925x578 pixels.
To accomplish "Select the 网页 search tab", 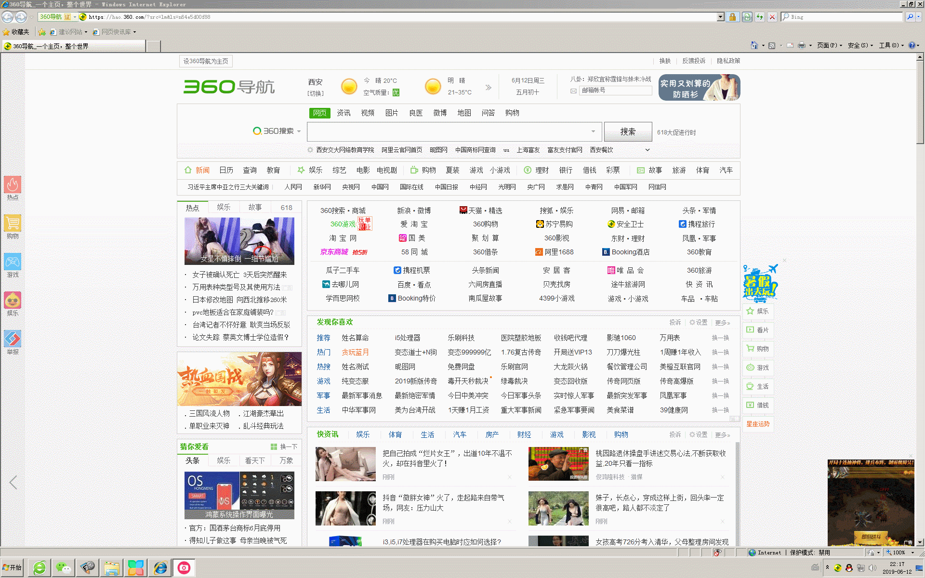I will tap(319, 113).
